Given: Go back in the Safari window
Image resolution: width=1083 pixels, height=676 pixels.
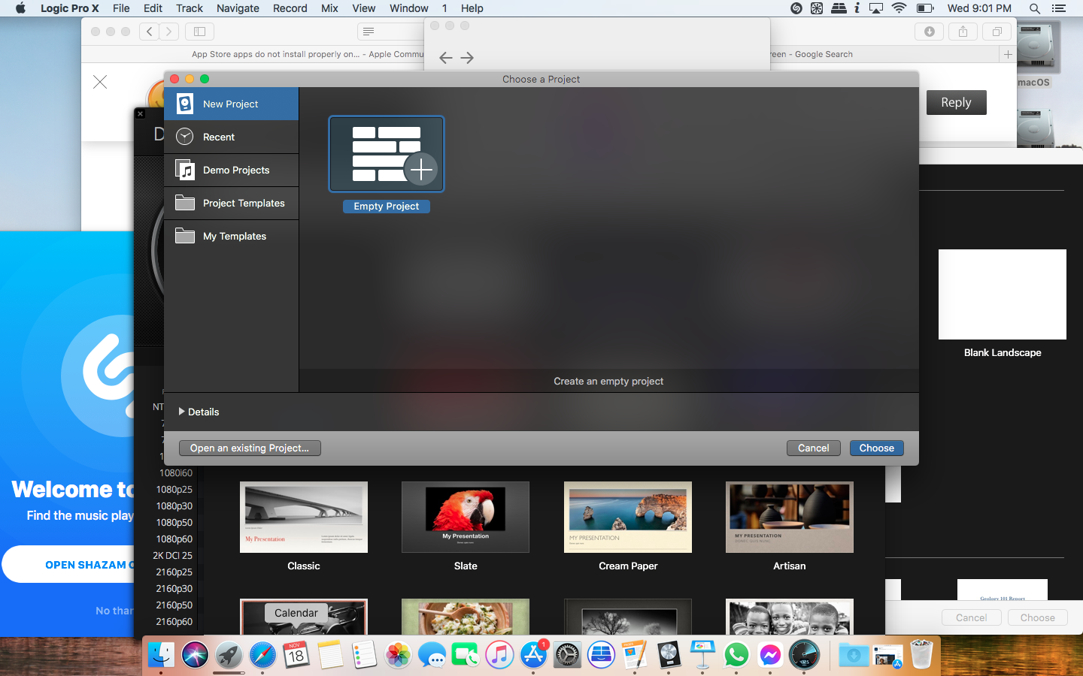Looking at the screenshot, I should click(150, 32).
